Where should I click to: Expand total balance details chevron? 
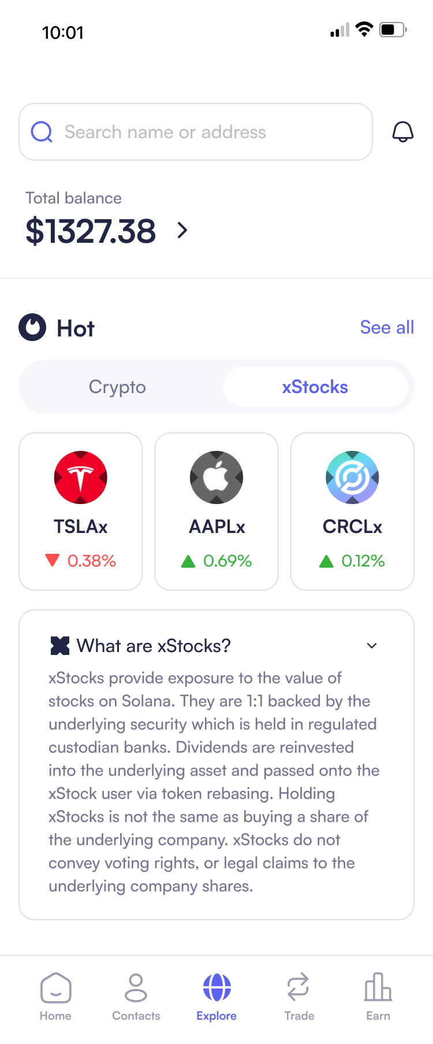click(x=182, y=231)
